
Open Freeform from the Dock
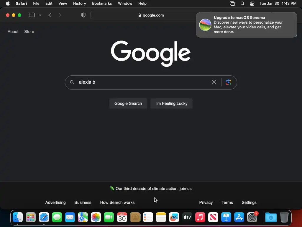174,218
